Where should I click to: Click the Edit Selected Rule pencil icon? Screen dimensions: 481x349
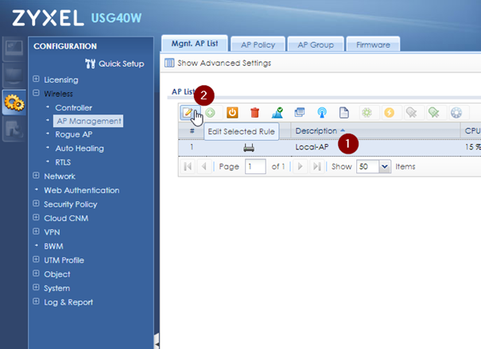pyautogui.click(x=188, y=113)
